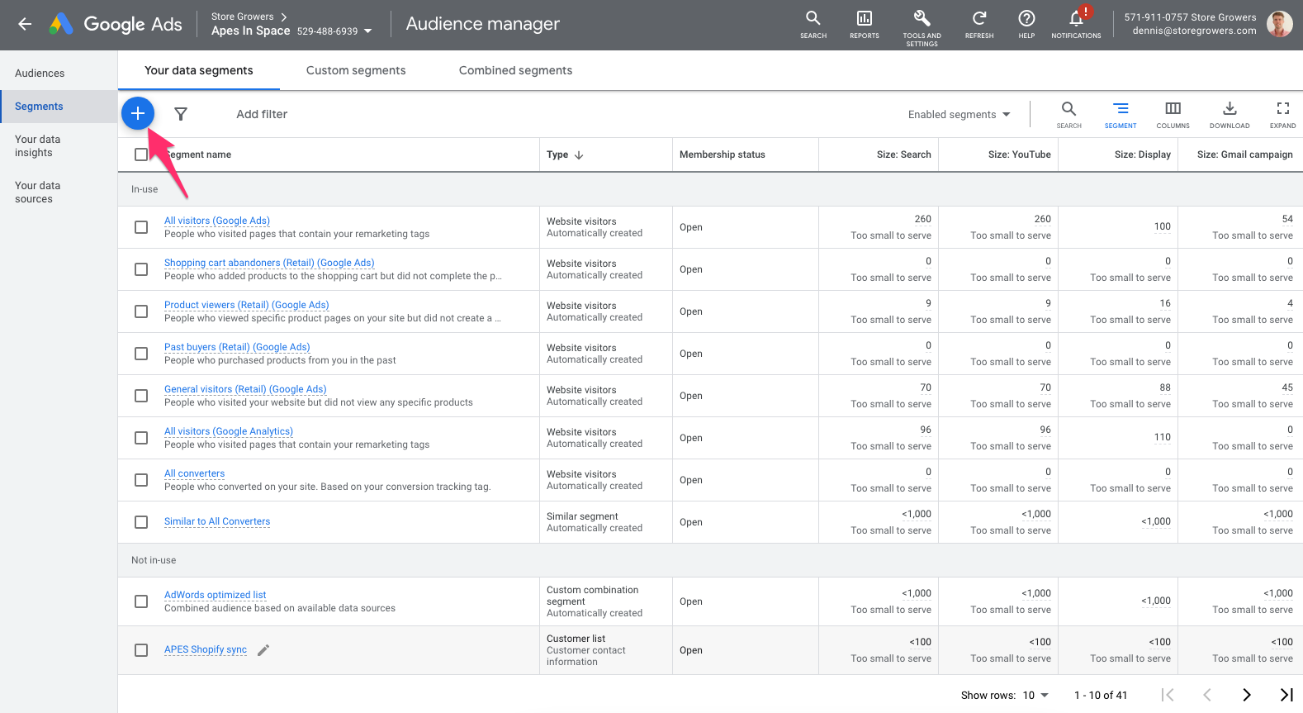The image size is (1303, 713).
Task: Select all segments header checkbox
Action: pyautogui.click(x=141, y=154)
